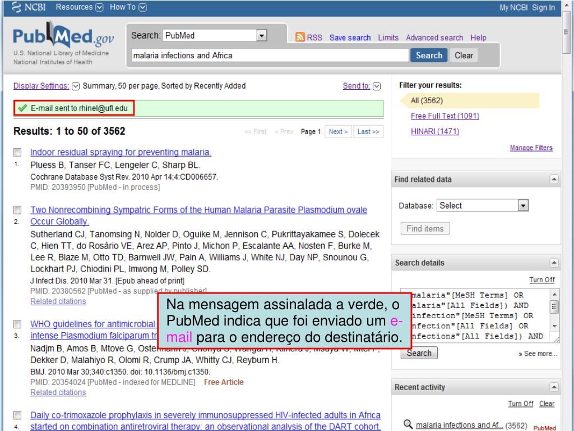Open Daily co-trimoxazole prophylaxis article link
574x431 pixels.
pyautogui.click(x=206, y=421)
